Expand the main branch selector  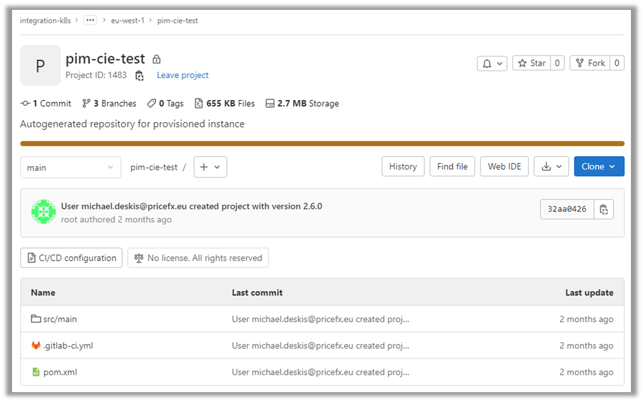tap(70, 167)
